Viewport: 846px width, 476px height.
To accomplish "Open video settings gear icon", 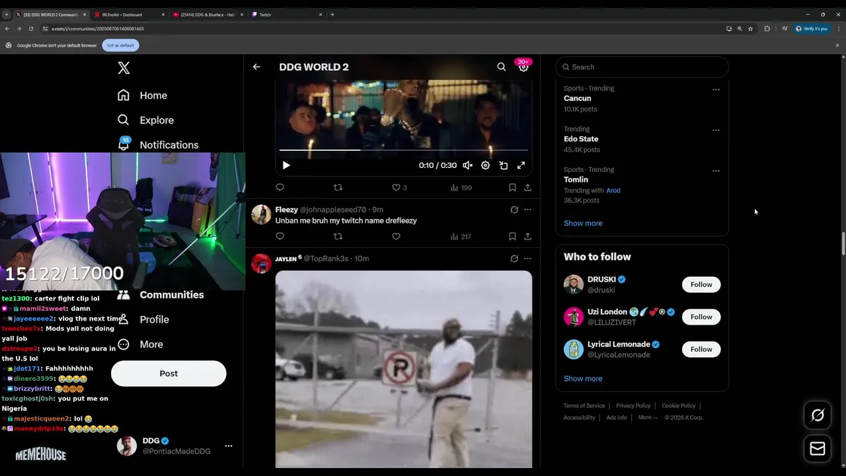I will click(x=485, y=165).
